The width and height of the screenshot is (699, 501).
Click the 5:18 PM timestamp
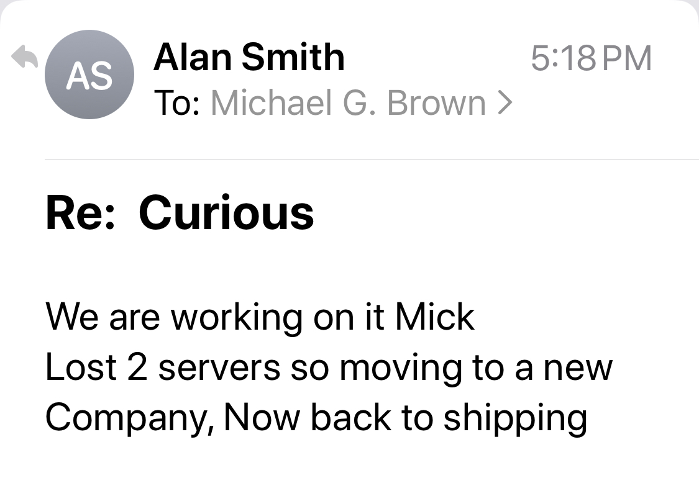pyautogui.click(x=591, y=58)
